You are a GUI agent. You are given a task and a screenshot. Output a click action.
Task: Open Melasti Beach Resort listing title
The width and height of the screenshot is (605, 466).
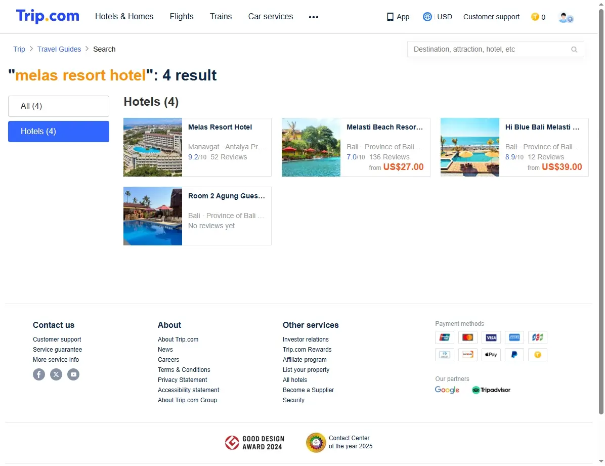point(384,127)
